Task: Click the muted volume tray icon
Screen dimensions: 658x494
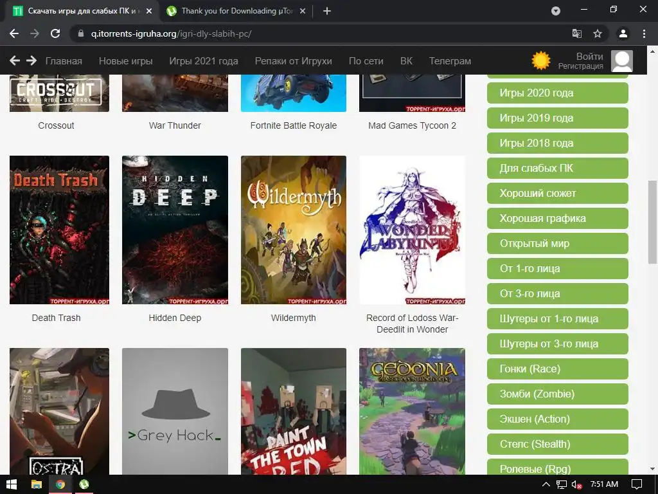Action: 576,484
